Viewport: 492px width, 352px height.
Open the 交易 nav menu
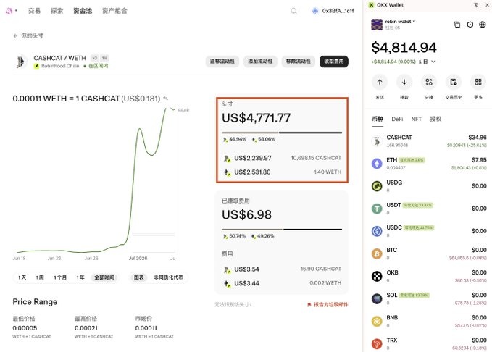(x=34, y=11)
